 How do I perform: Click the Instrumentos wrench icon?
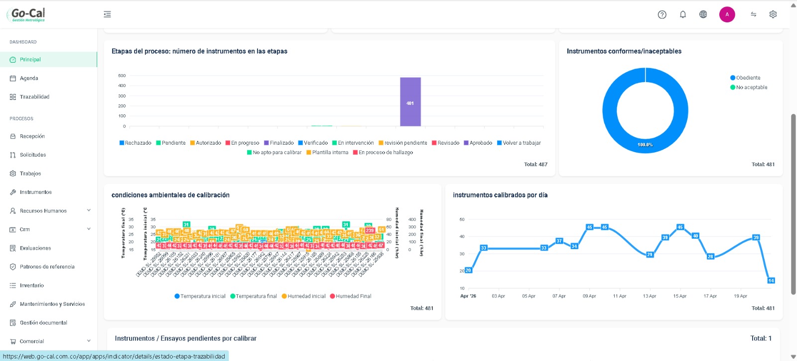[x=13, y=192]
